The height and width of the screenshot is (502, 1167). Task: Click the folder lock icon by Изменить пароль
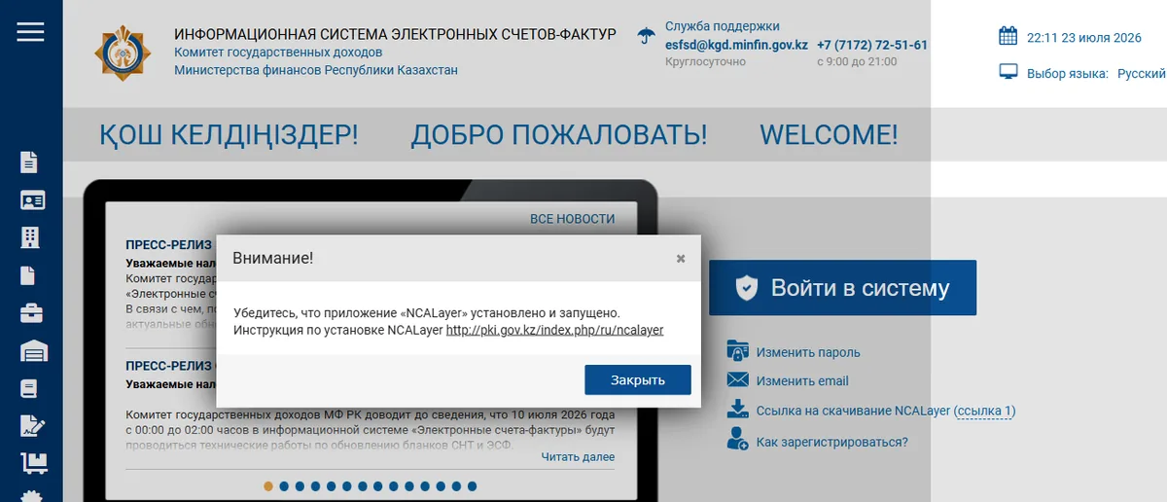[738, 351]
